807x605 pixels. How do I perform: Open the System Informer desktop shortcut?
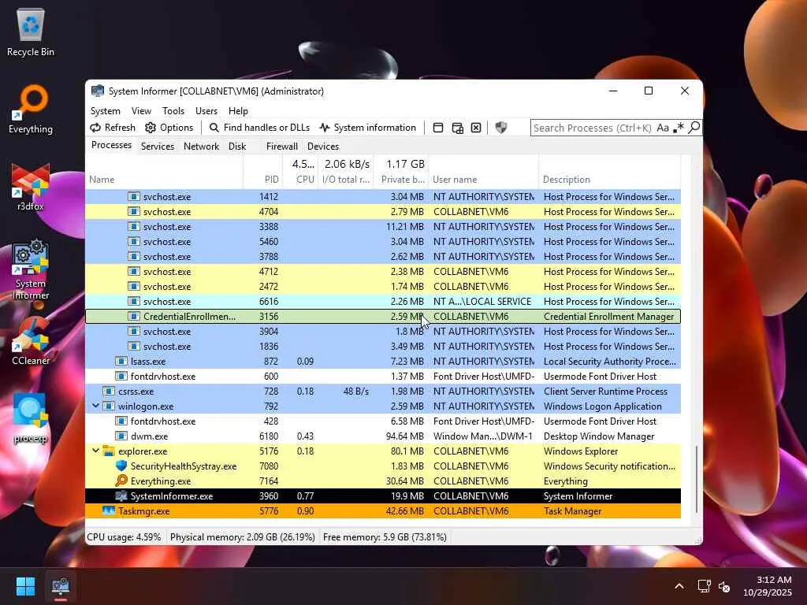[x=31, y=269]
